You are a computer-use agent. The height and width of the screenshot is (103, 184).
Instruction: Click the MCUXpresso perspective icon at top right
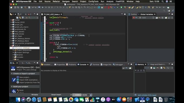pyautogui.click(x=173, y=11)
